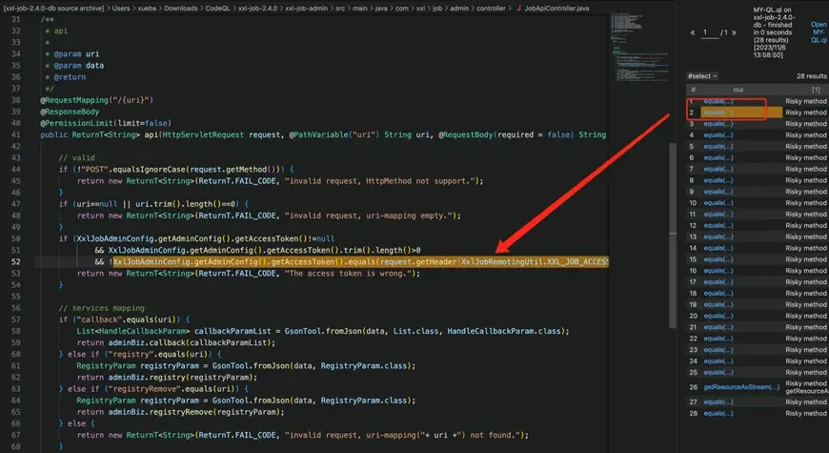Click 'The access token is wrong.' string
This screenshot has width=829, height=453.
(350, 274)
